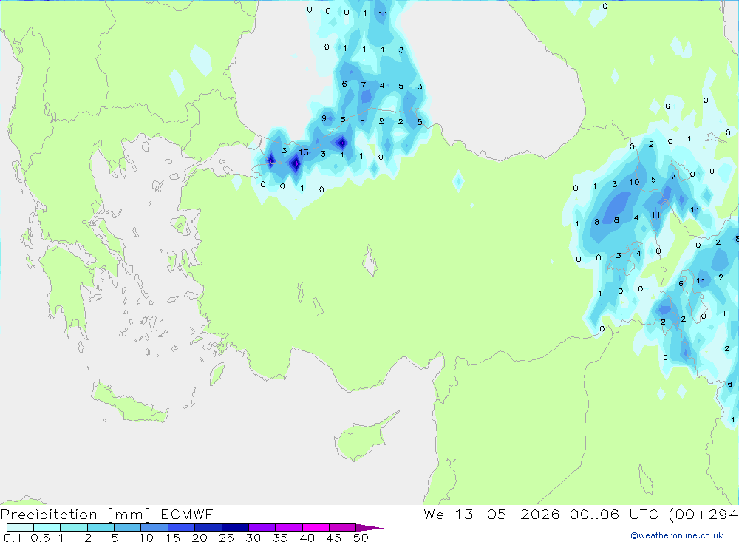This screenshot has height=542, width=739.
Task: Click the legend swatch between 30 and 35
Action: pos(262,527)
